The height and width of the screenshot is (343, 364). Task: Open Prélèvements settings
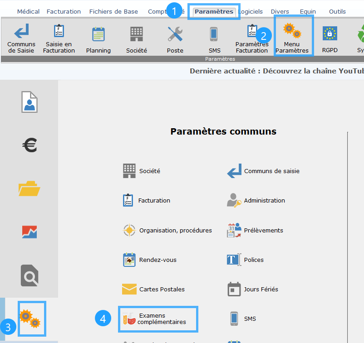[255, 230]
